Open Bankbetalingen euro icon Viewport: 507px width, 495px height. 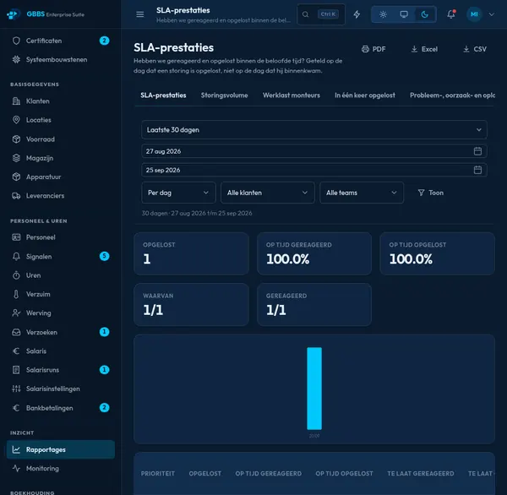tap(16, 408)
